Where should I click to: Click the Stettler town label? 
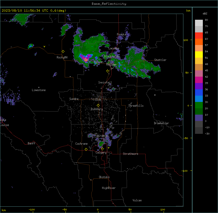(160, 60)
